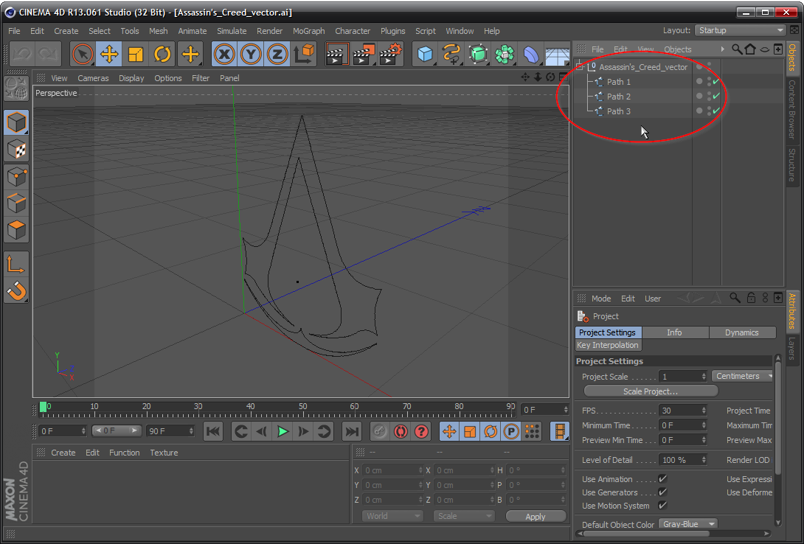This screenshot has height=544, width=804.
Task: Open the Layout Startup dropdown
Action: coord(740,30)
